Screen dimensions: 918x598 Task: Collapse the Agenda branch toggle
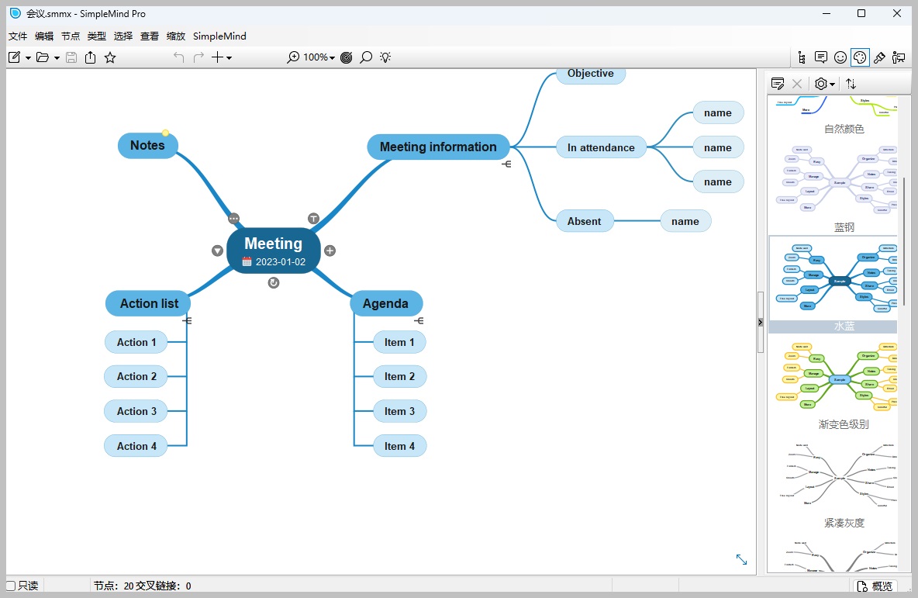[419, 320]
